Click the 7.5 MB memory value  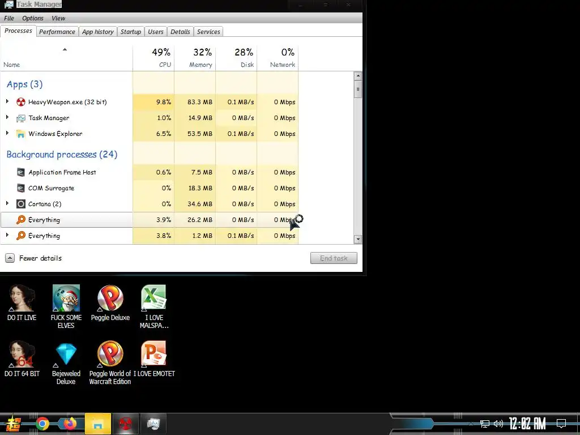pos(202,172)
